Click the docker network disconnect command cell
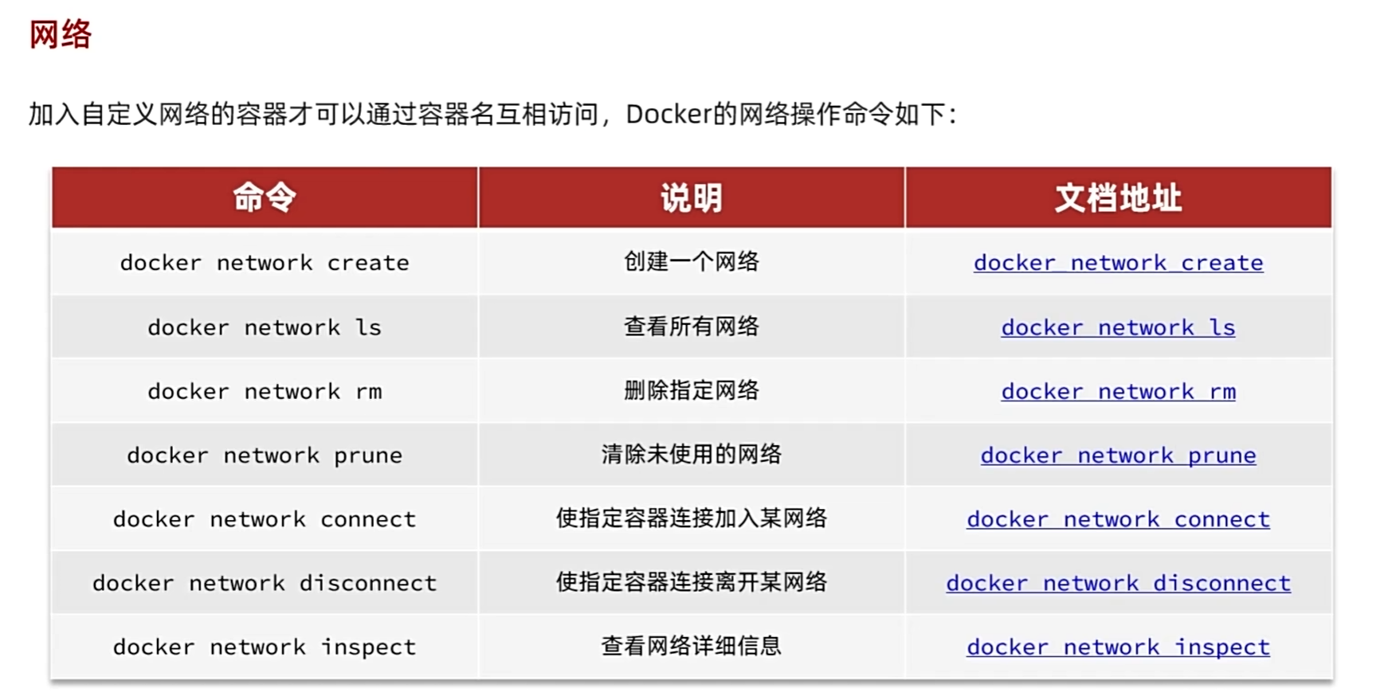Viewport: 1396px width, 700px height. click(x=265, y=583)
